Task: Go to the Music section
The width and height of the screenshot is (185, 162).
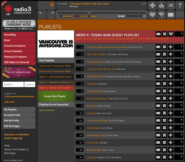Action: [x=19, y=40]
